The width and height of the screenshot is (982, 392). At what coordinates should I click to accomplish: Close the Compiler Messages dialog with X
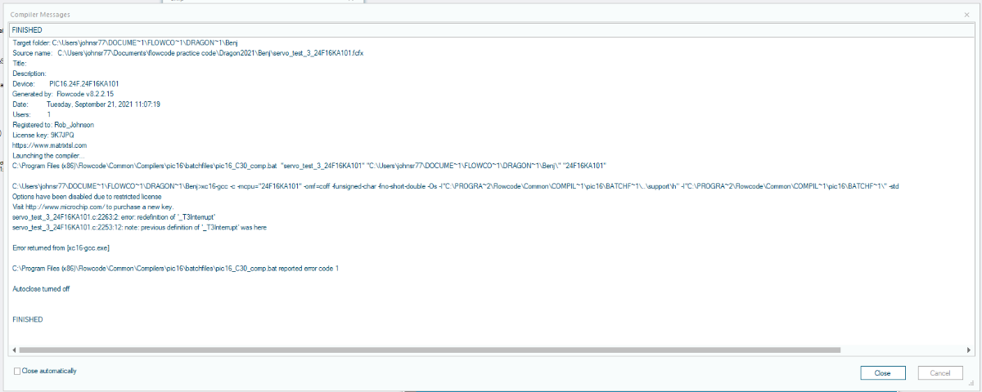pos(966,15)
